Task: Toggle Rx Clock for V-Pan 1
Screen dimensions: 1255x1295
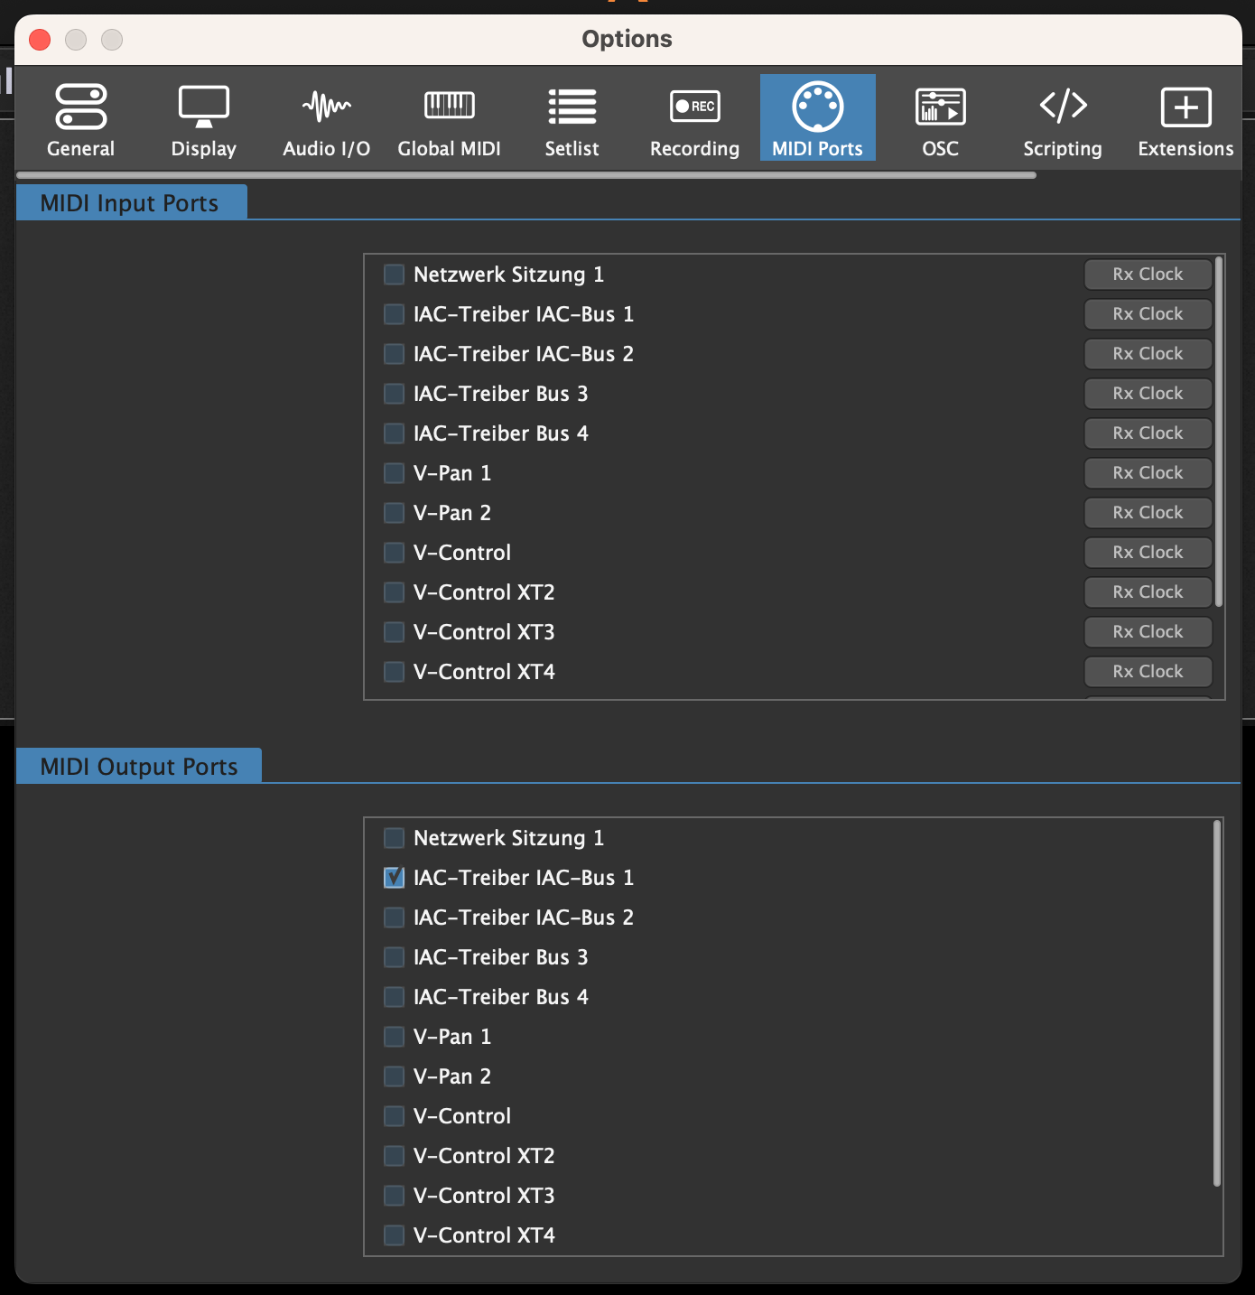Action: click(1148, 473)
